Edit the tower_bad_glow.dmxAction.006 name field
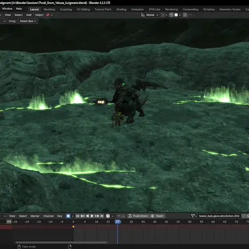This screenshot has height=249, width=249. (219, 216)
